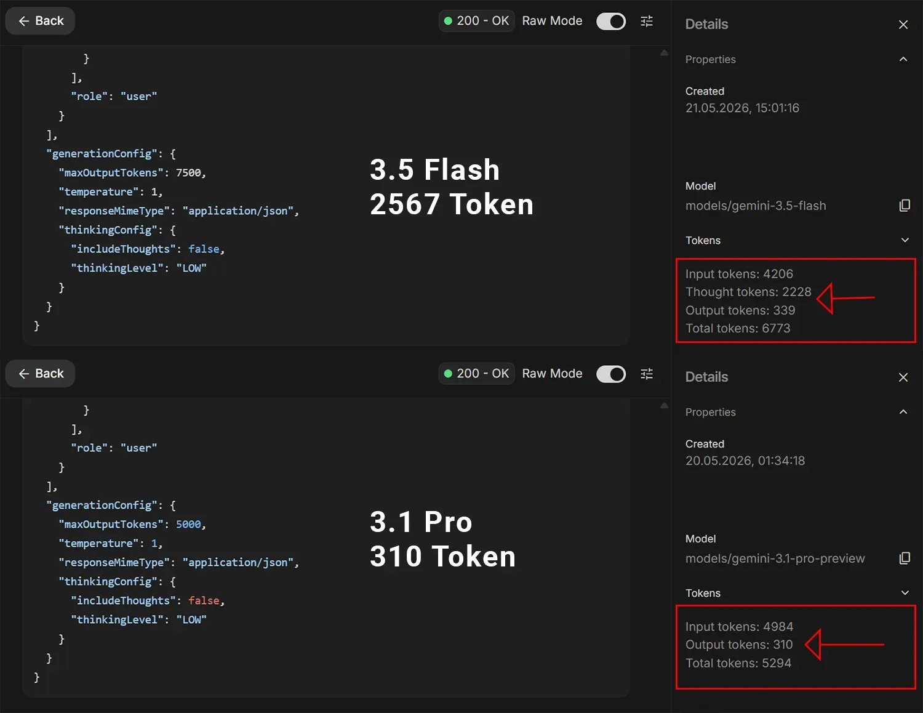The height and width of the screenshot is (713, 923).
Task: Click the scroll-up arrow beside the 7500 maxOutputTokens code
Action: [665, 53]
